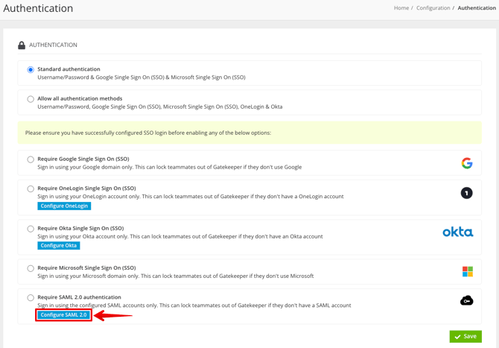The width and height of the screenshot is (499, 348).
Task: Click the Google logo icon
Action: tap(467, 163)
